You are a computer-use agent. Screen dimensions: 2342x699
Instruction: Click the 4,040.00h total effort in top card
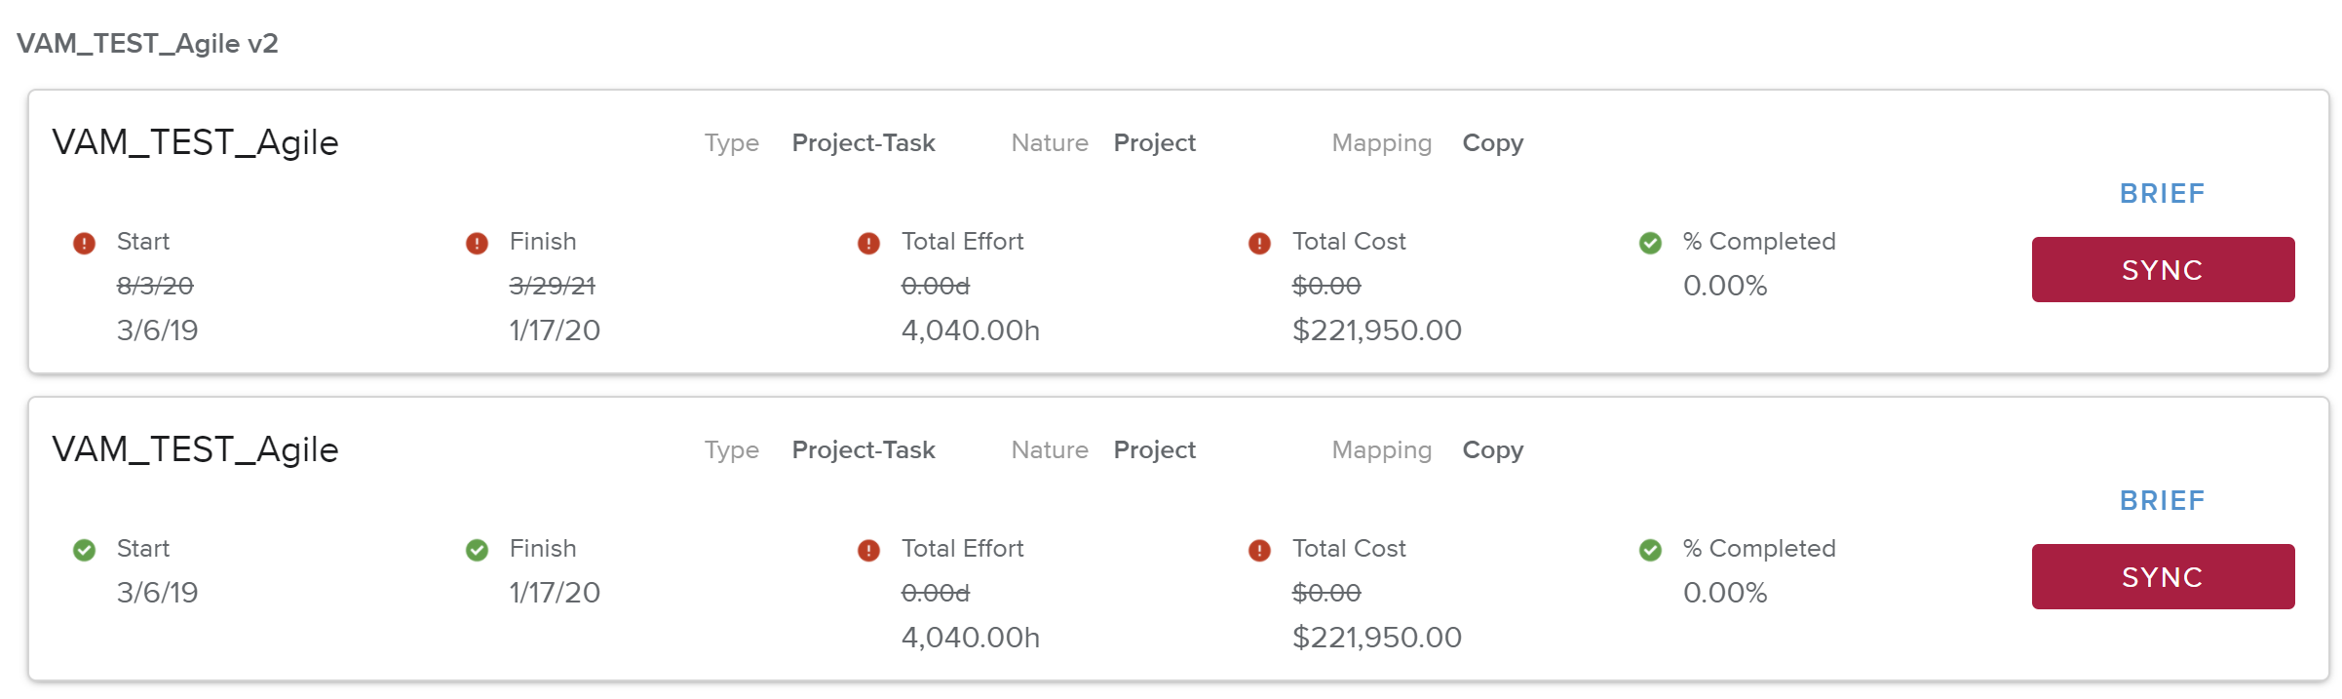point(970,330)
